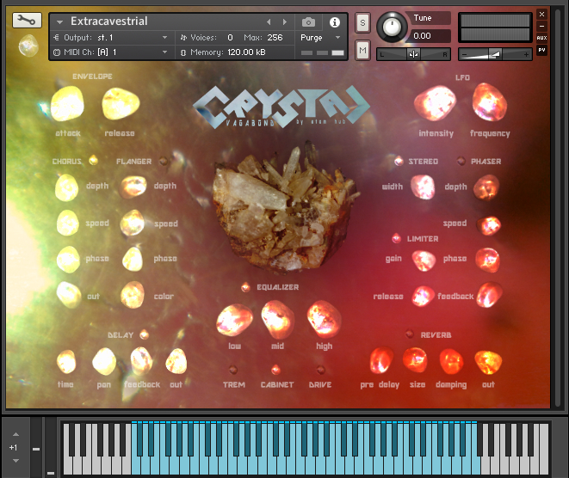Open the Purge dropdown menu

[320, 38]
